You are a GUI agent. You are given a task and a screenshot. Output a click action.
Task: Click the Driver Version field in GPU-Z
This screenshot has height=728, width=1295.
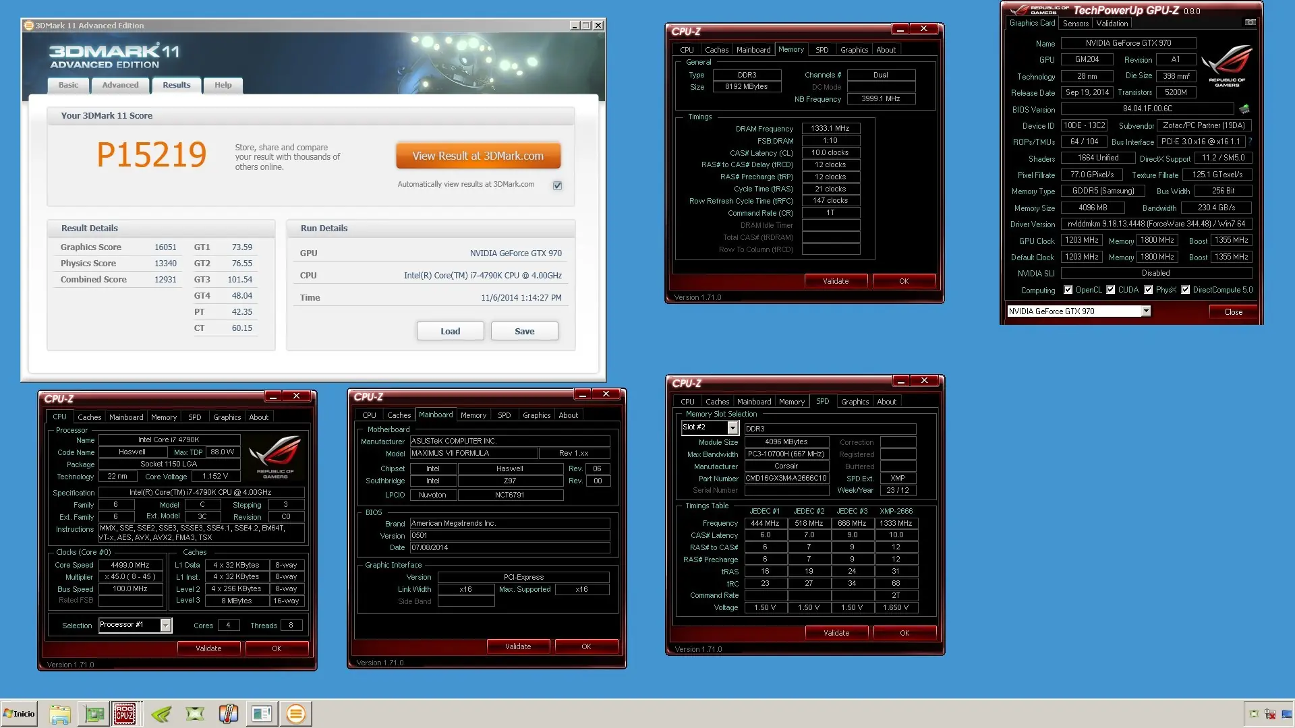(x=1156, y=224)
